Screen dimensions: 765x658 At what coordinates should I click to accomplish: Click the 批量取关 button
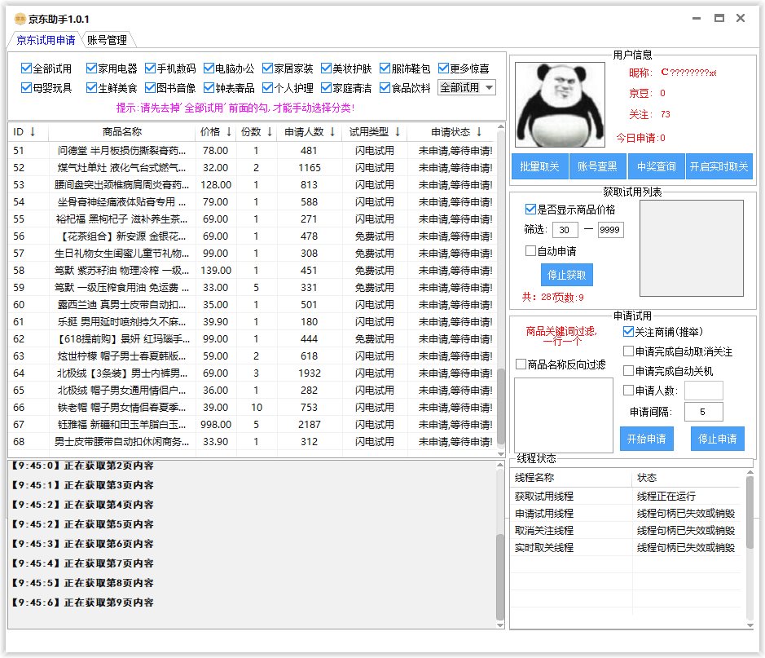click(539, 166)
